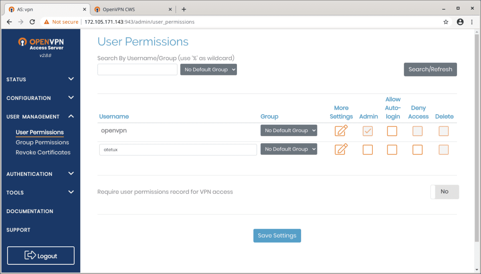481x274 pixels.
Task: Click the Search/Refresh button
Action: click(430, 69)
